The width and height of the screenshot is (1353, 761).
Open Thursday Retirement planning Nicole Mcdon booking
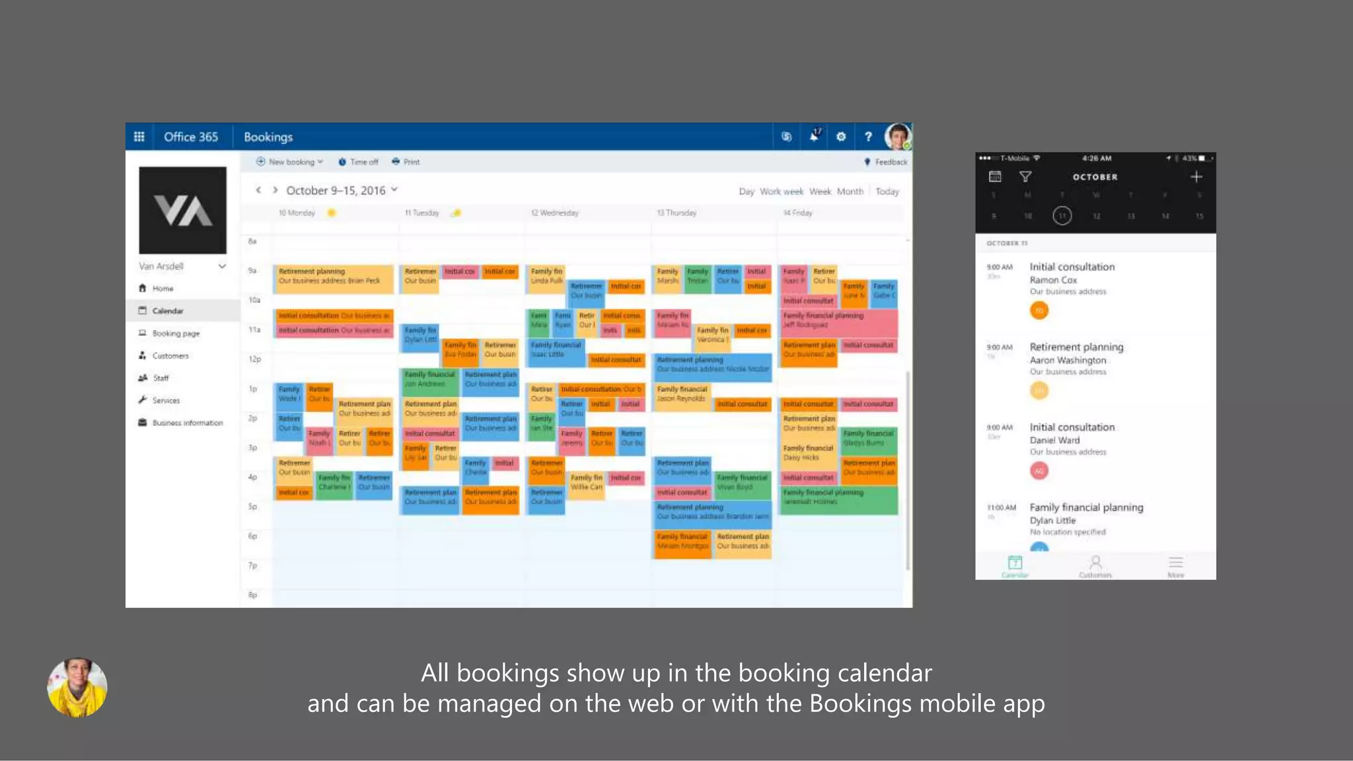point(712,367)
